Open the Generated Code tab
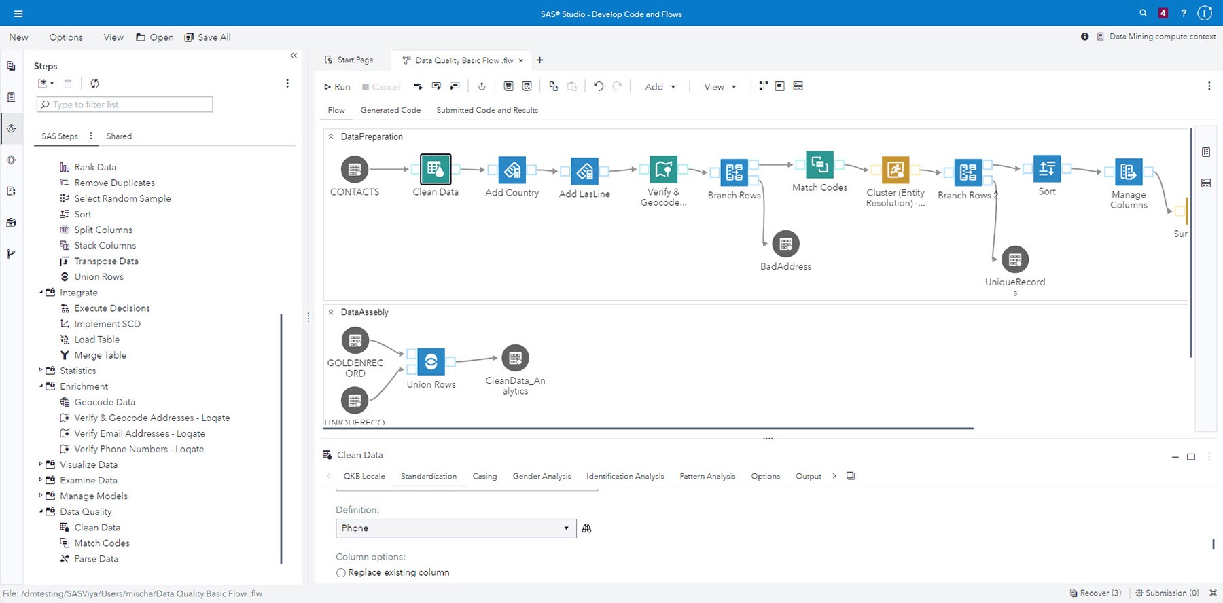The image size is (1223, 603). (391, 110)
